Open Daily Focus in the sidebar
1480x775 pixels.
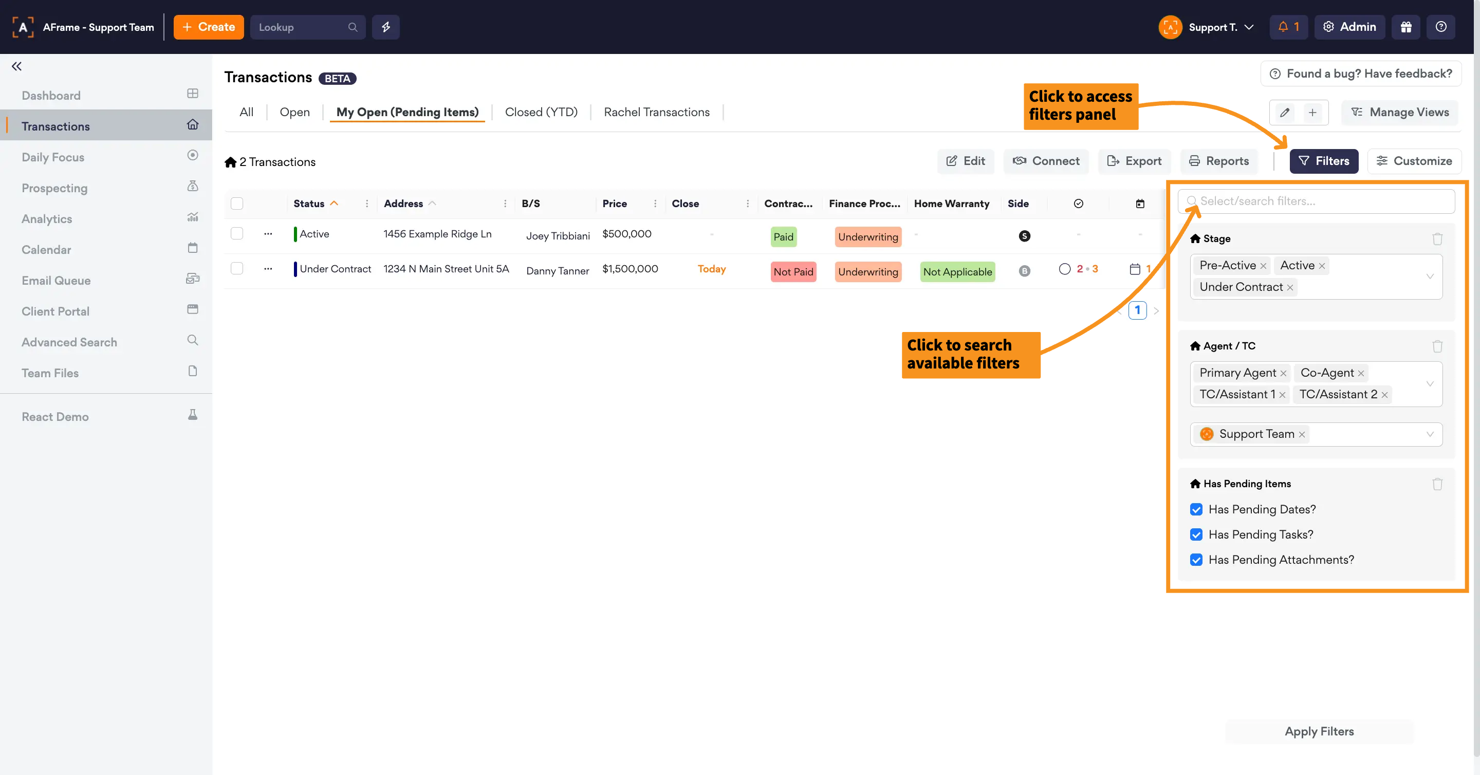pos(53,157)
